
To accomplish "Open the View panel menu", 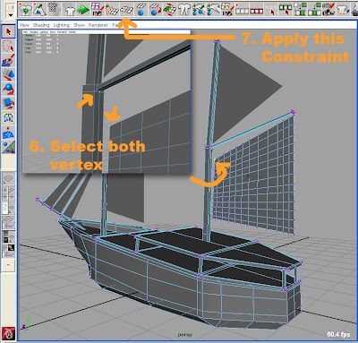I will tap(24, 25).
